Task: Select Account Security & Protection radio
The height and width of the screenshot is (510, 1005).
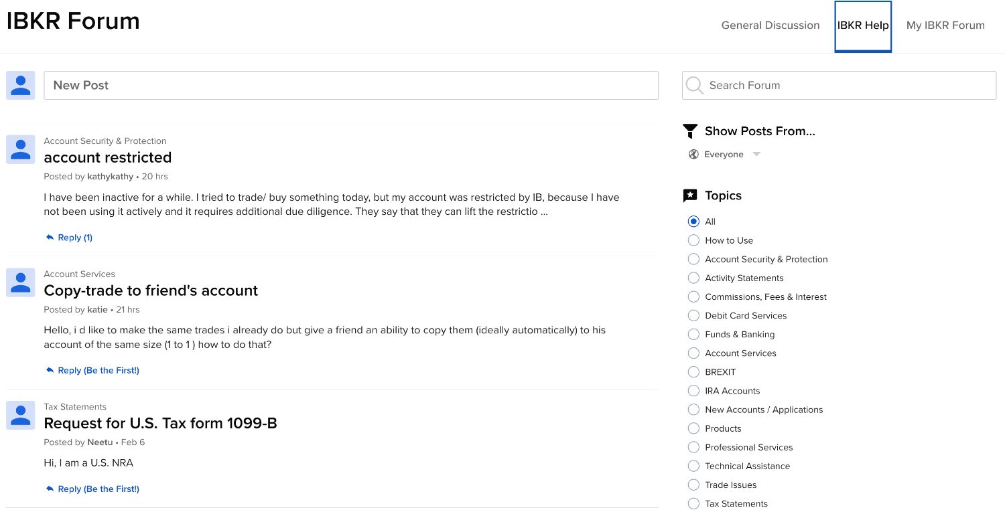Action: [x=693, y=259]
